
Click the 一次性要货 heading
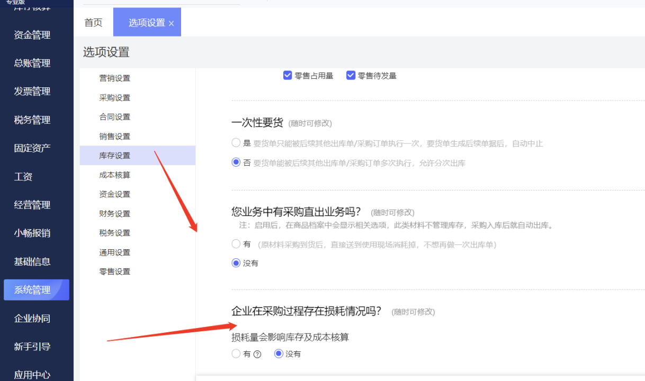pyautogui.click(x=257, y=123)
